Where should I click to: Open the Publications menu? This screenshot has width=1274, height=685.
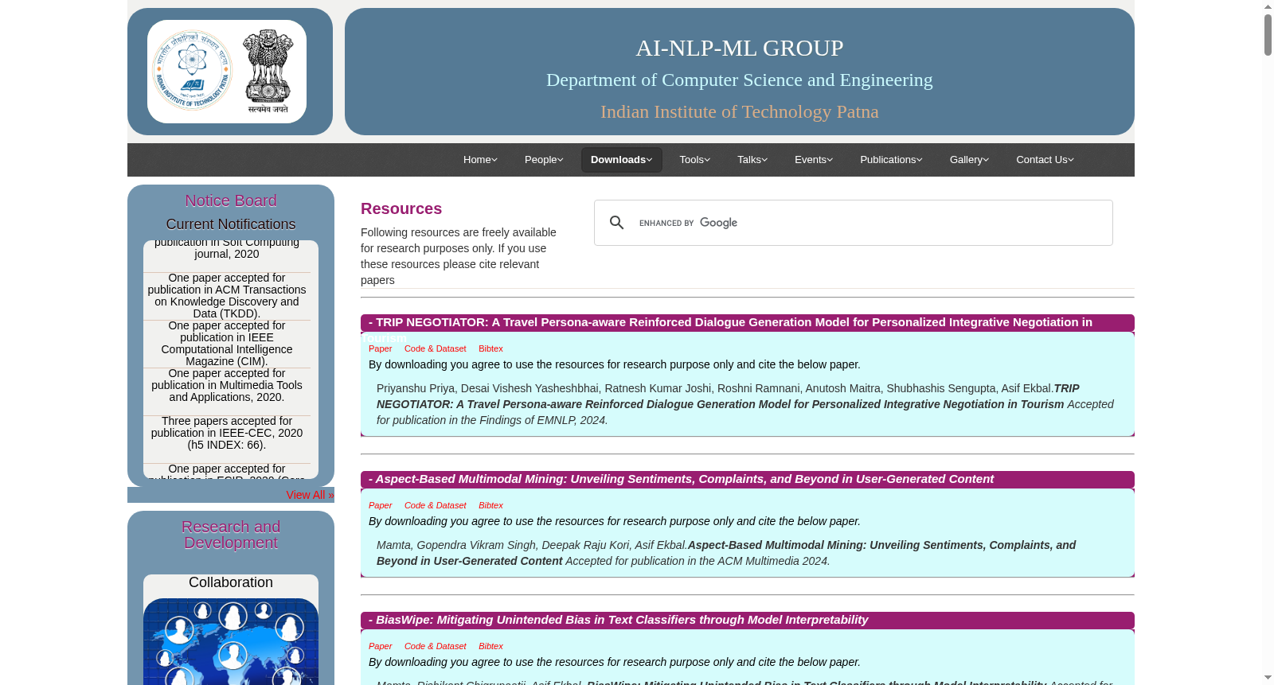[891, 160]
